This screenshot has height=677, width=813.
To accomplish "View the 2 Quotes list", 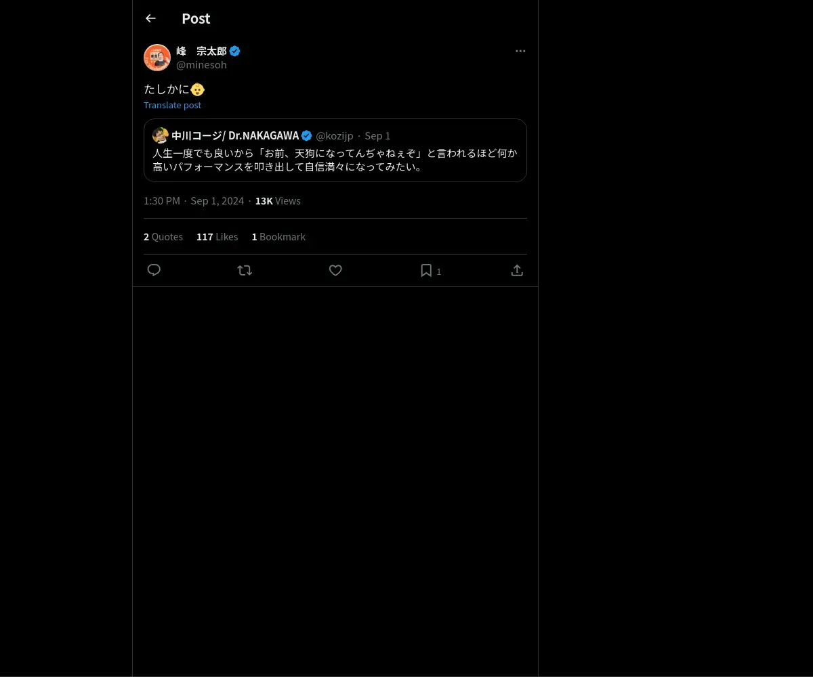I will 163,236.
